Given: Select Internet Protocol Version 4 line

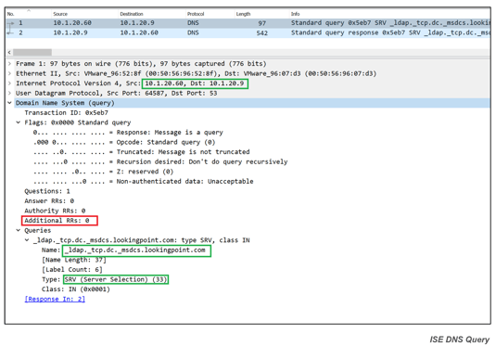Looking at the screenshot, I should tap(130, 83).
